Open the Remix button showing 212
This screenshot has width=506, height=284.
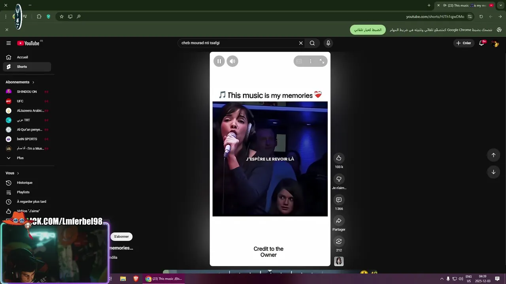339,241
